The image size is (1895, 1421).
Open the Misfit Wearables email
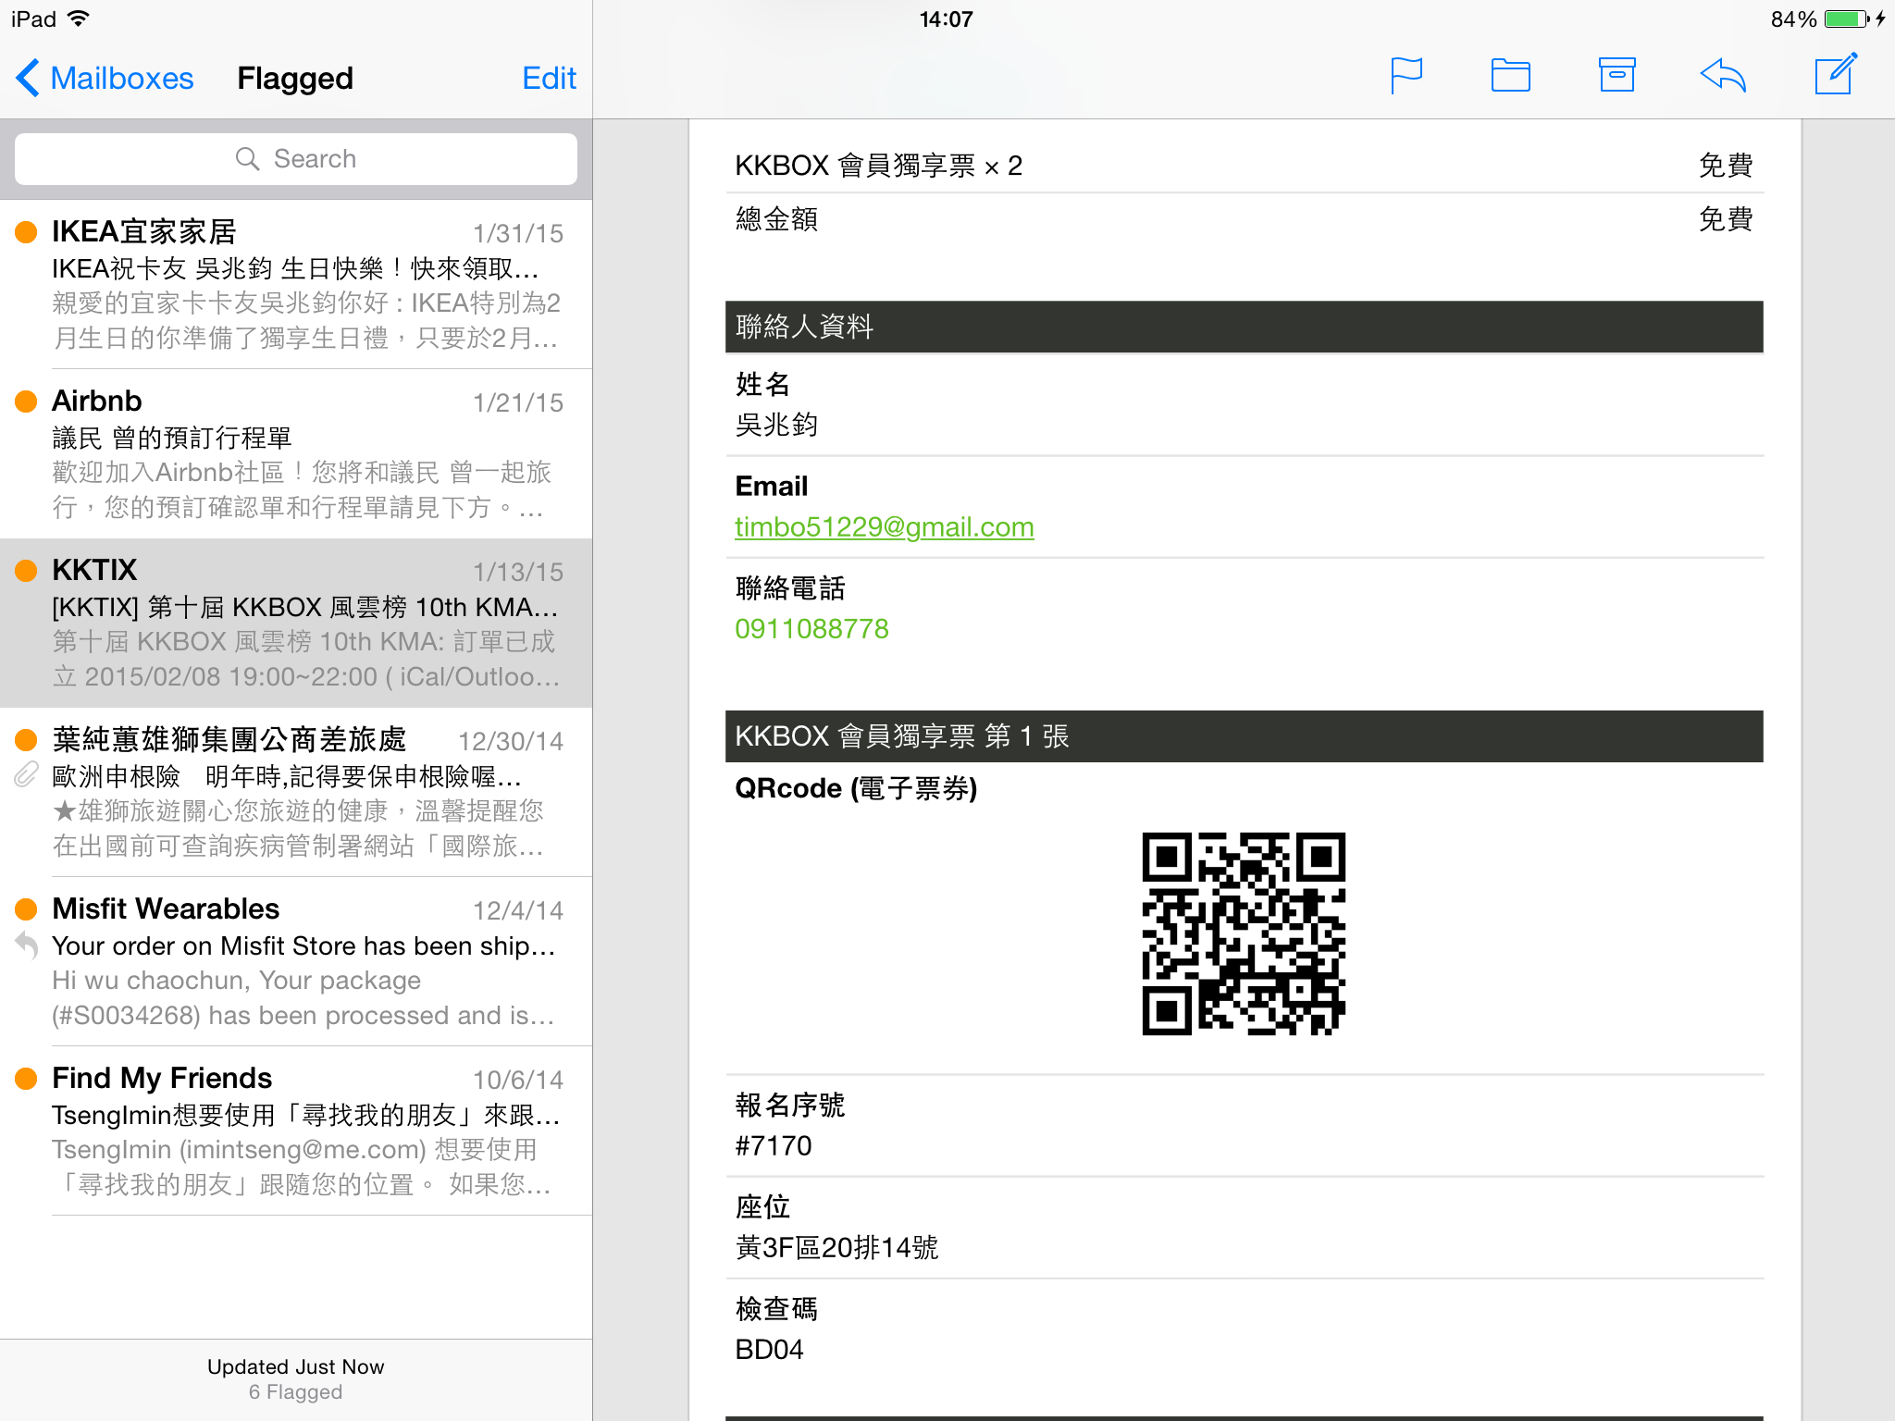pos(296,961)
